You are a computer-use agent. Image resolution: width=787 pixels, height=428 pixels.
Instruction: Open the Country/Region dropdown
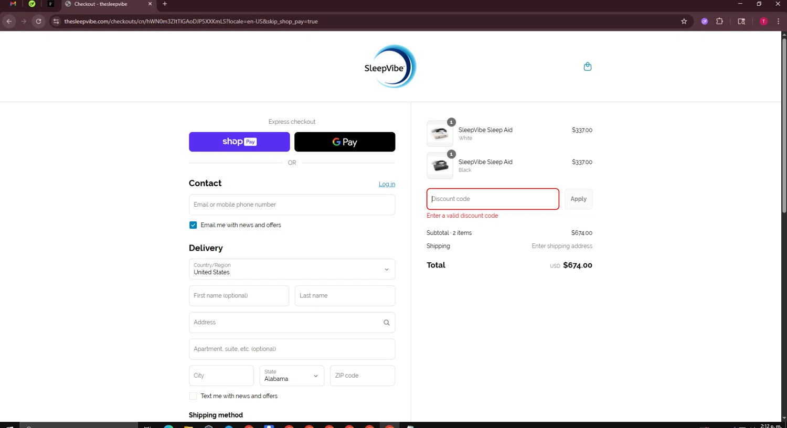292,269
